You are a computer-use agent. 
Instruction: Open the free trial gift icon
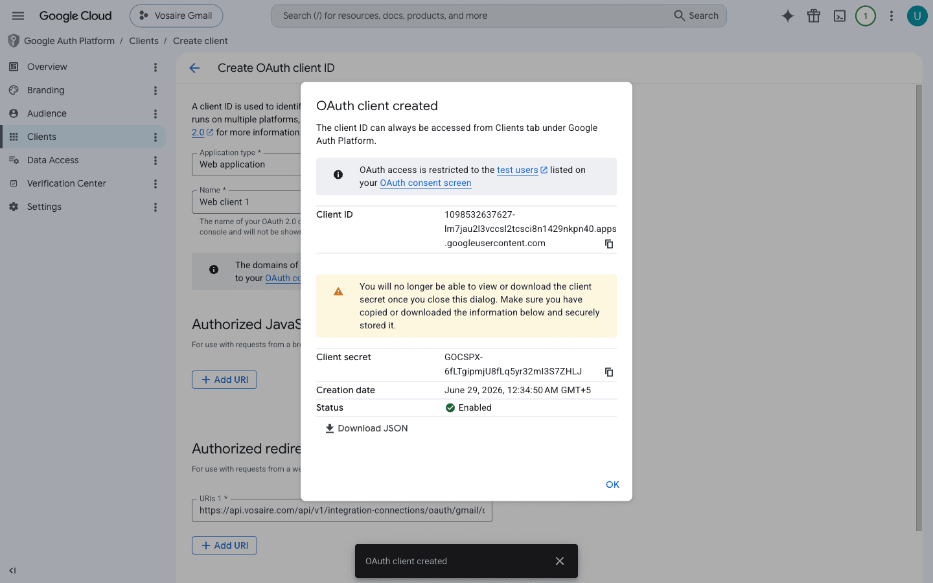point(814,16)
